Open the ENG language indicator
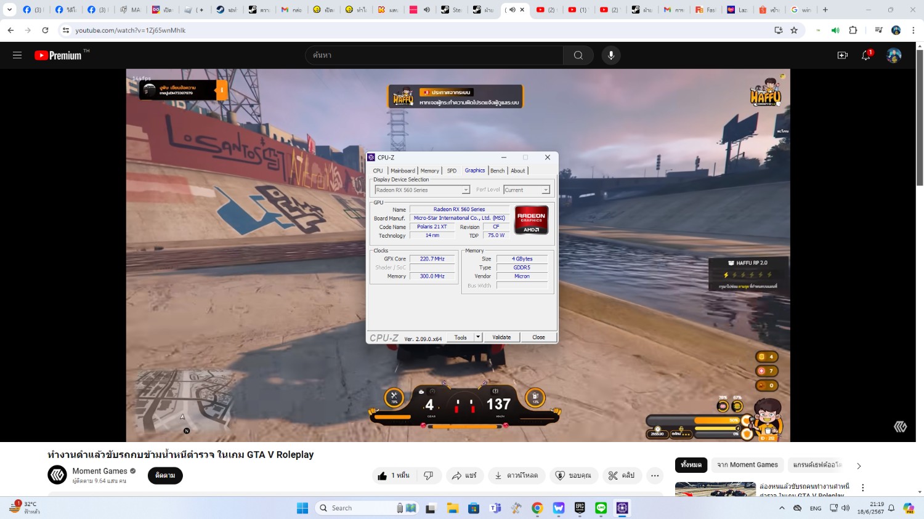The image size is (924, 519). [816, 508]
